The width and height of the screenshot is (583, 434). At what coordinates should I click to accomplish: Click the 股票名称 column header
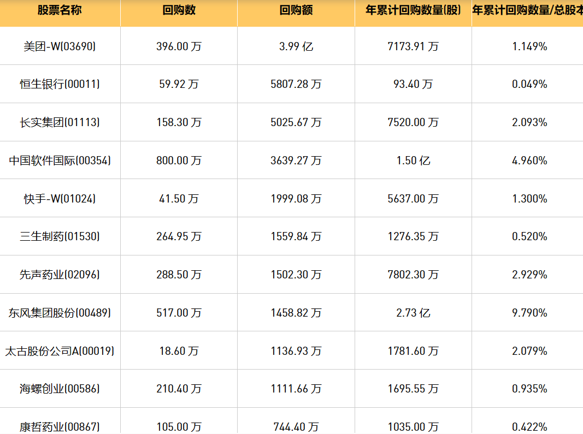pyautogui.click(x=60, y=11)
